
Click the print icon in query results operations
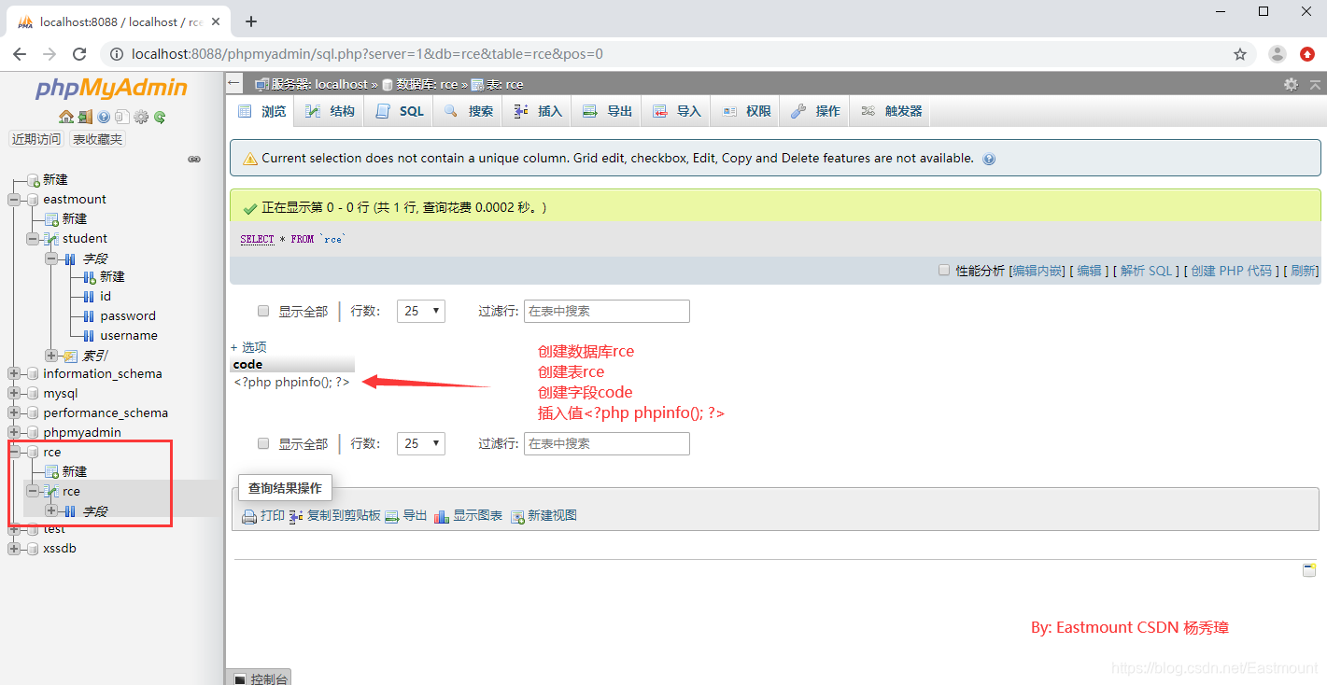point(249,516)
